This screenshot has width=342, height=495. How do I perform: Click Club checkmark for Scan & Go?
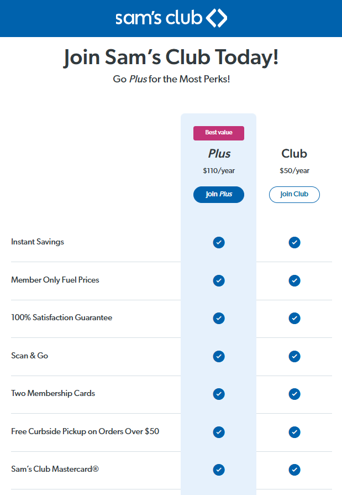(x=294, y=356)
